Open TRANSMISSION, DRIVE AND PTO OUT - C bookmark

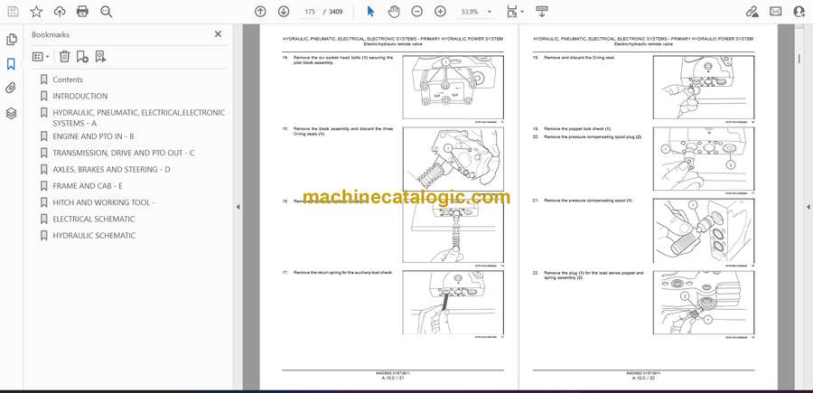coord(124,153)
